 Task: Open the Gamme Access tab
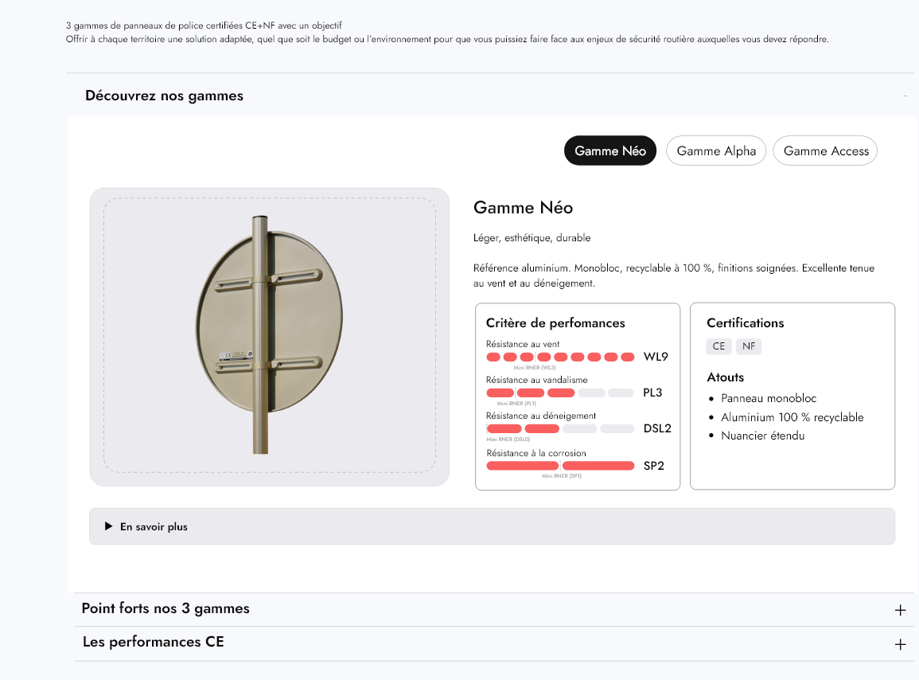(825, 150)
